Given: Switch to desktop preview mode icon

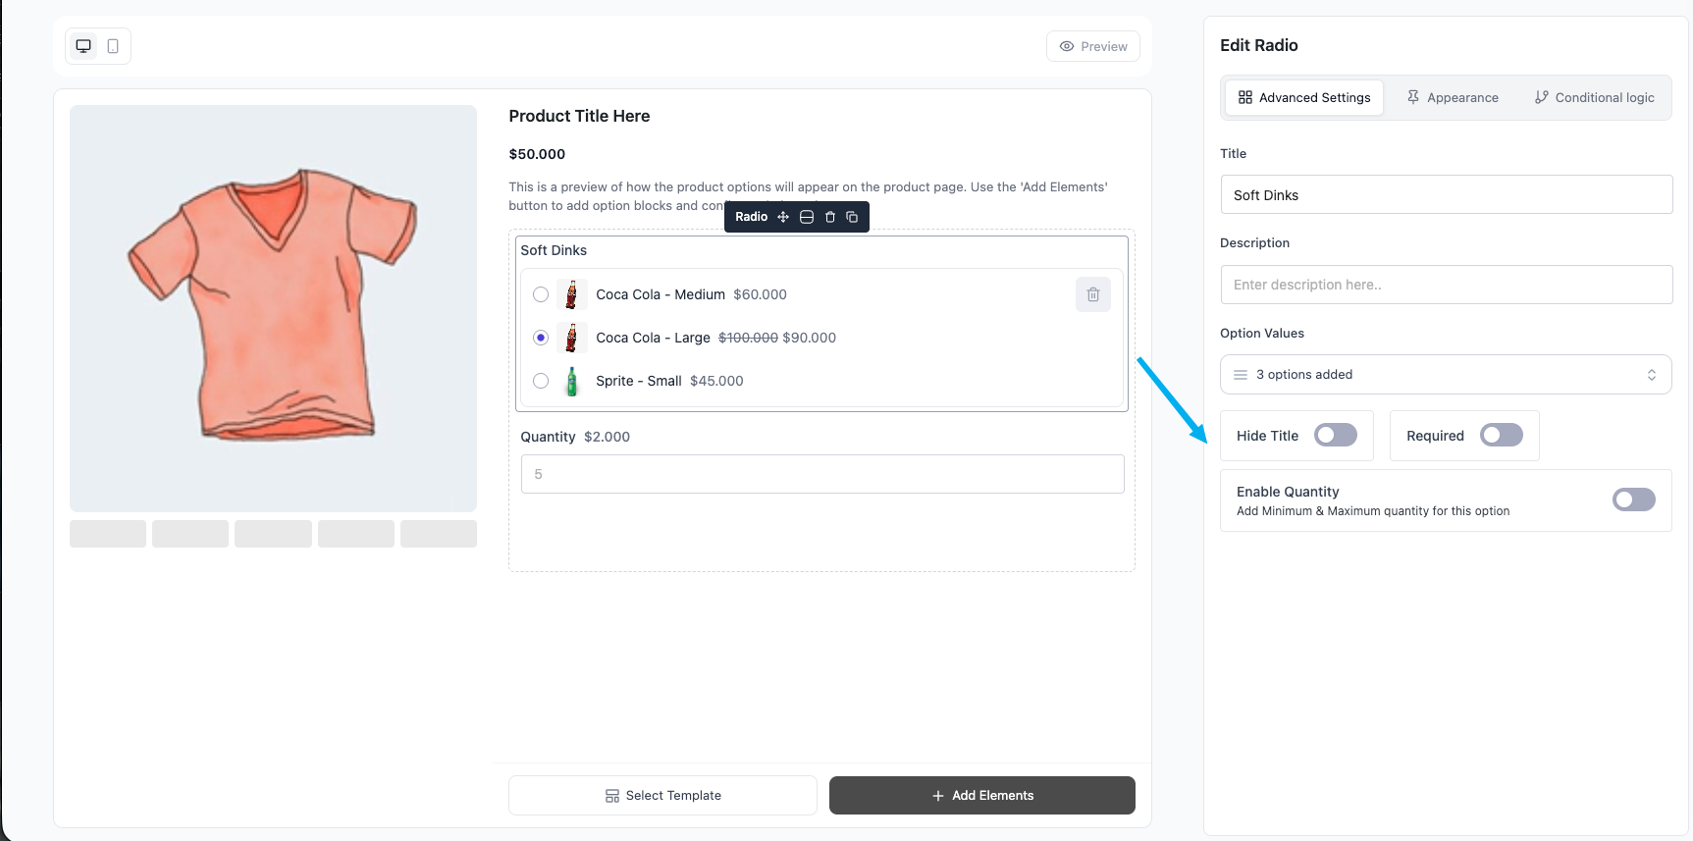Looking at the screenshot, I should pos(83,46).
